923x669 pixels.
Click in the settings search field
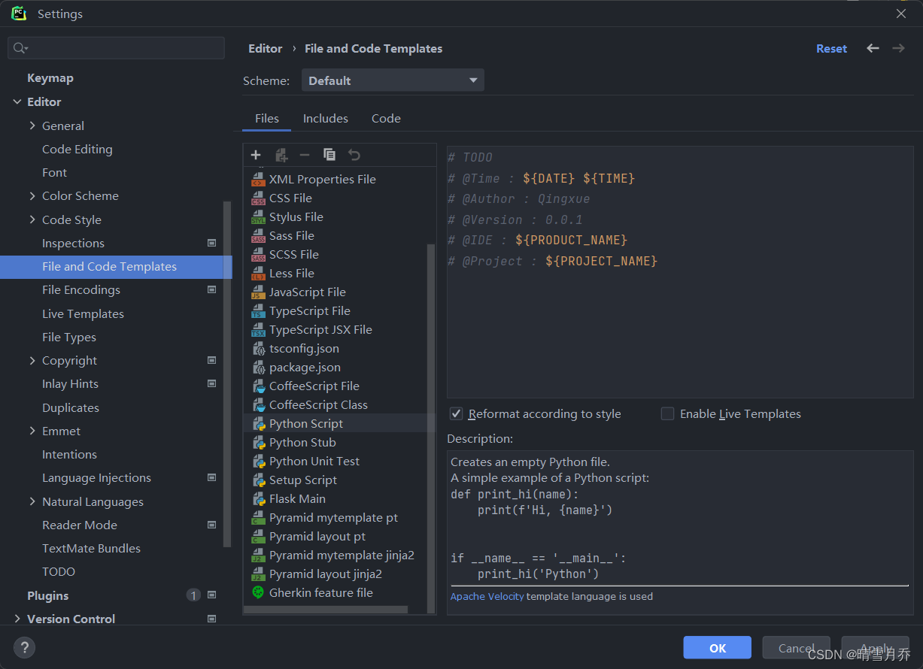[116, 48]
